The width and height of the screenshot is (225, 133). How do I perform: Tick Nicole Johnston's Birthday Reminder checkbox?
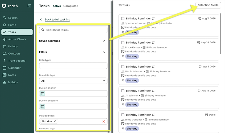(123, 67)
